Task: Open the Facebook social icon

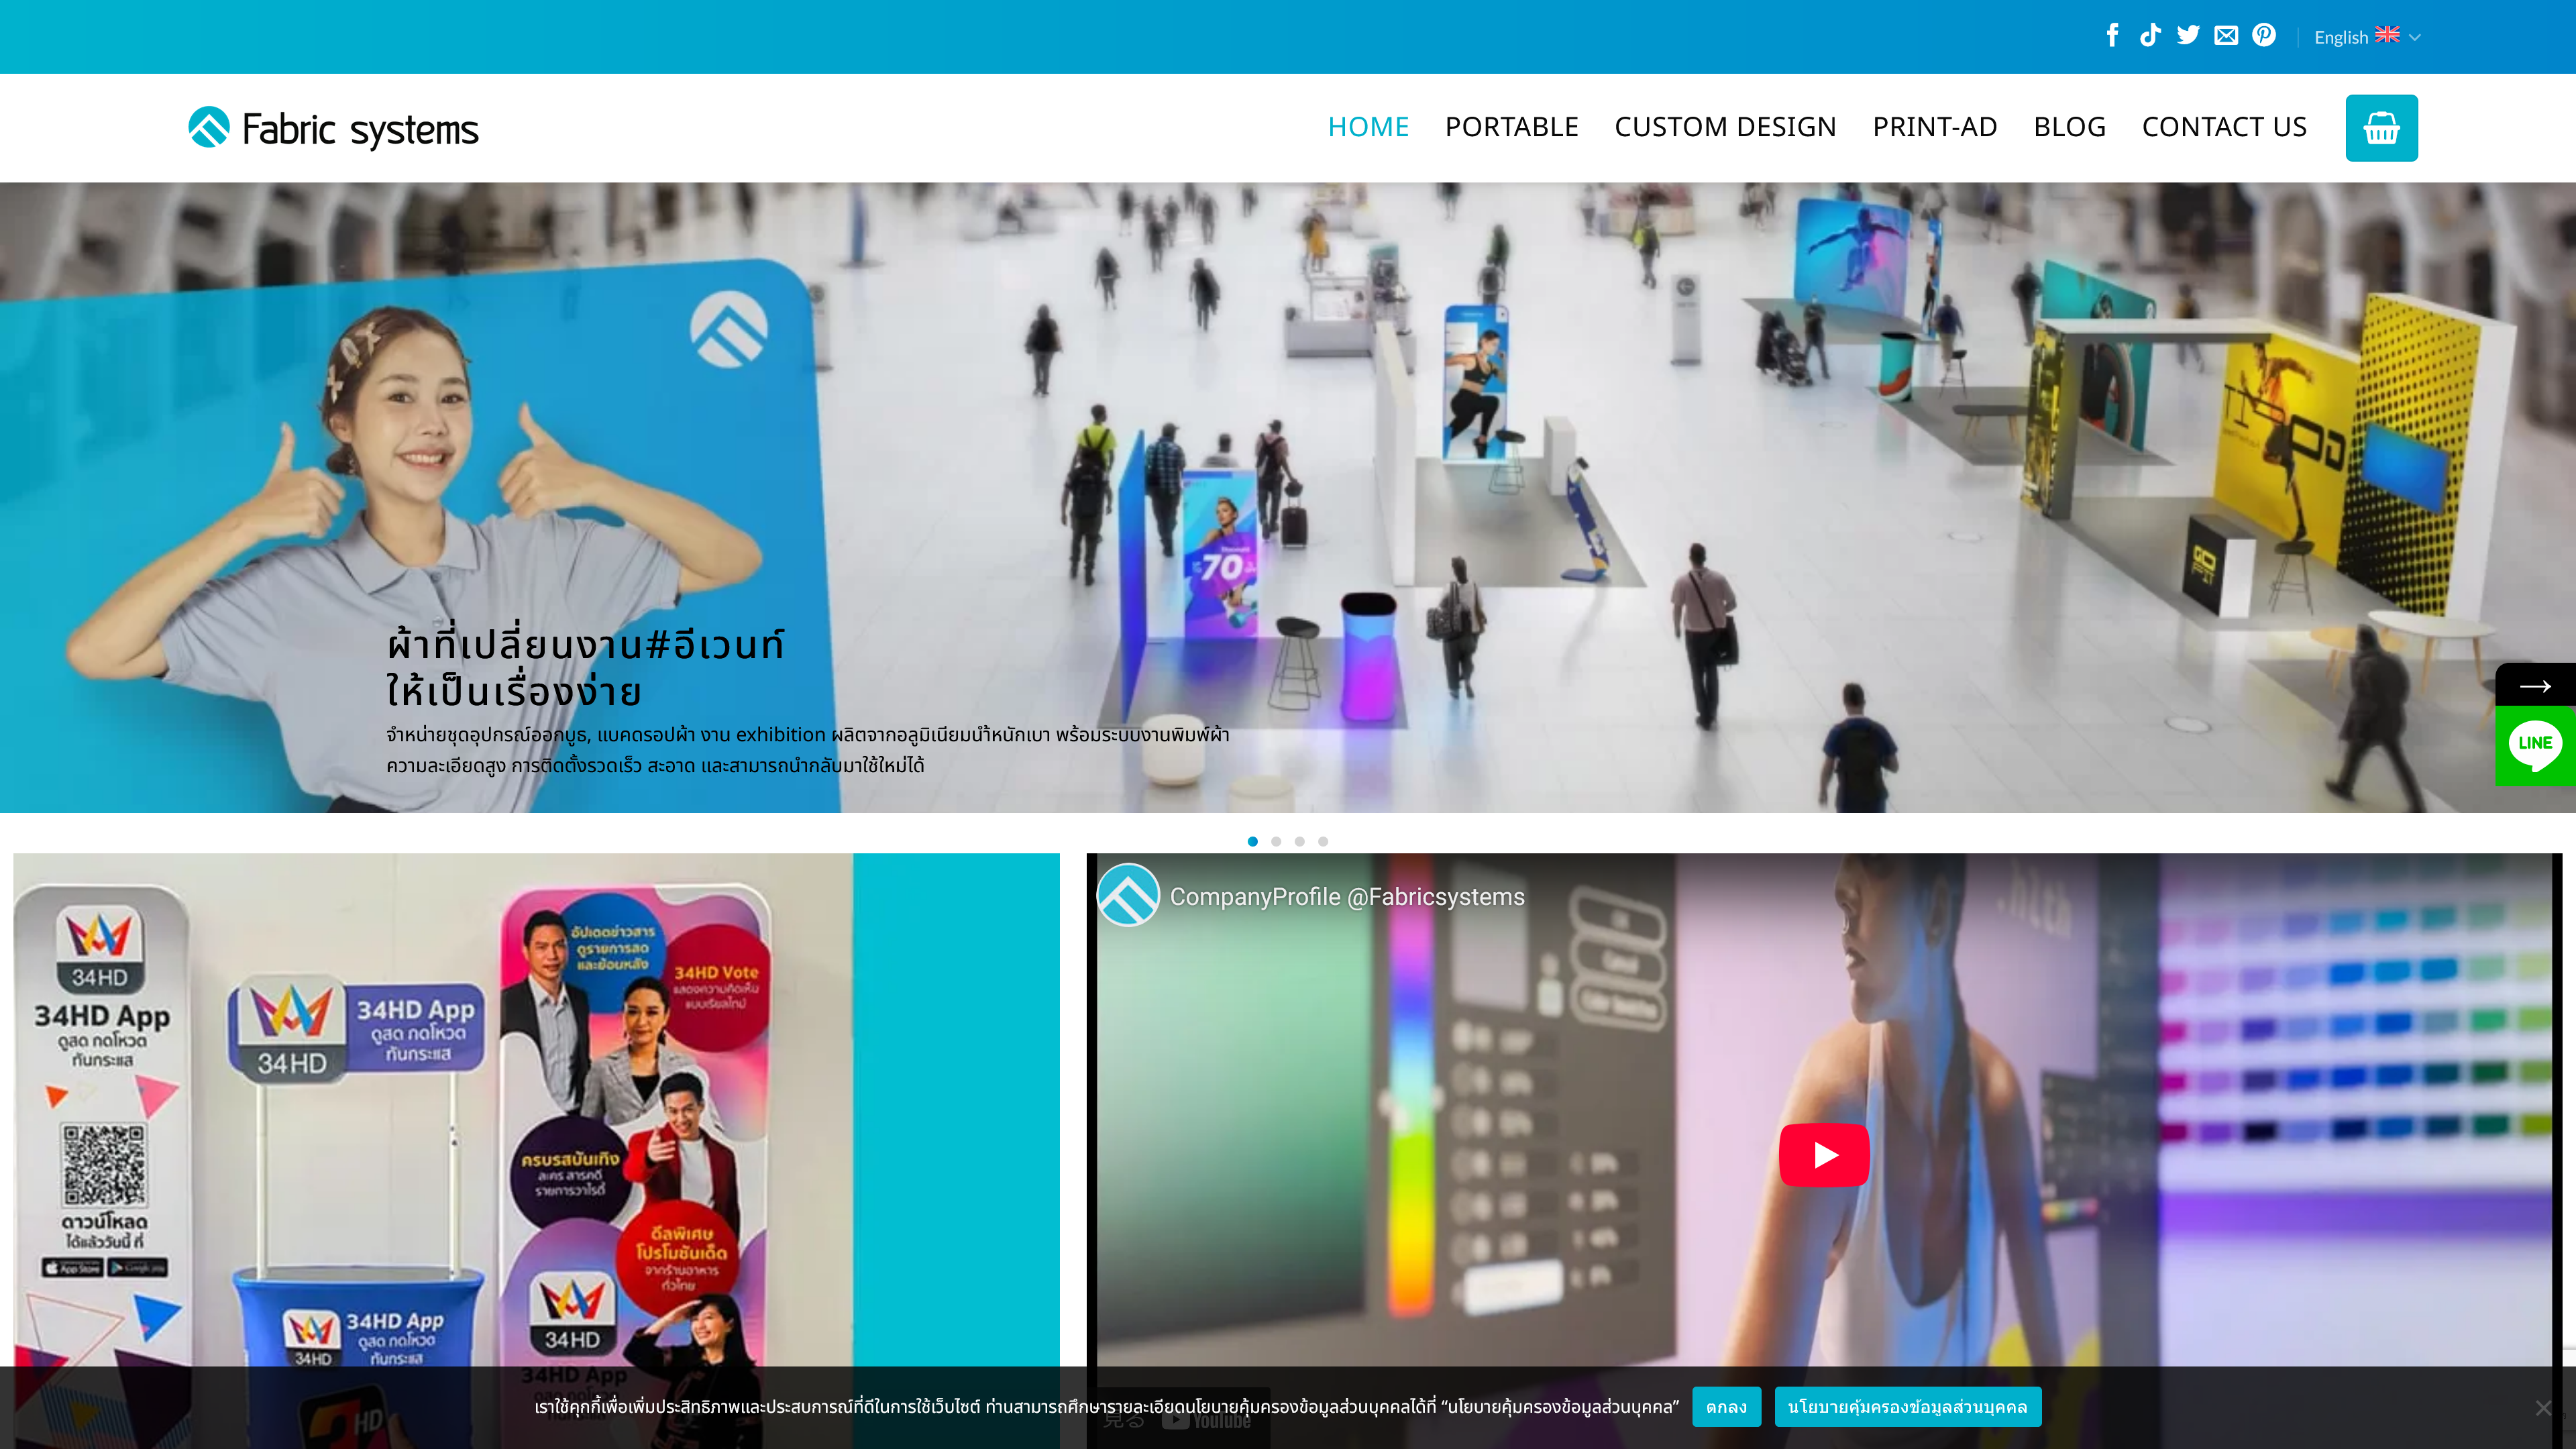Action: coord(2112,36)
